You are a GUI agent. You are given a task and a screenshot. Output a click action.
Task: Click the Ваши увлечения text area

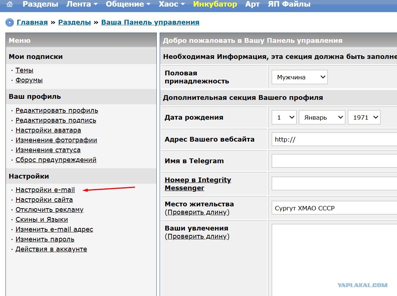(x=334, y=260)
